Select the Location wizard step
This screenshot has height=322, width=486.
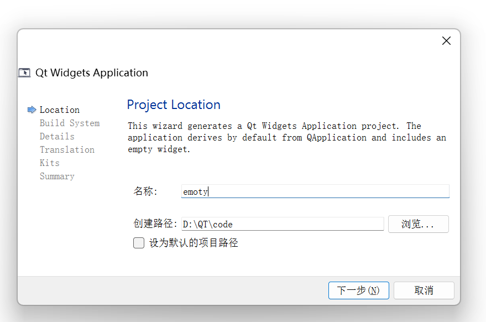coord(60,110)
